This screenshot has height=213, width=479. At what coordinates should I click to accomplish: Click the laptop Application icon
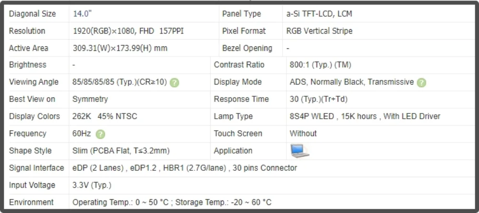(300, 151)
